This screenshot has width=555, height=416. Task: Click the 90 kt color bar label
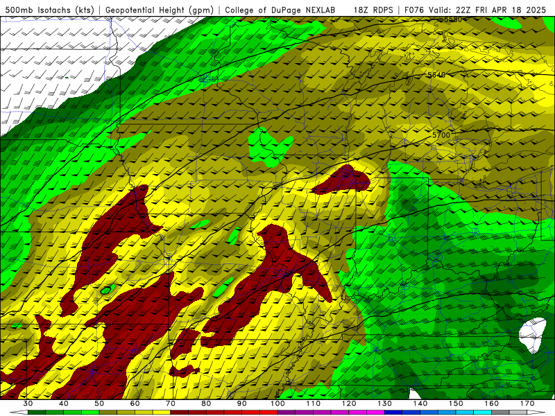click(x=242, y=404)
